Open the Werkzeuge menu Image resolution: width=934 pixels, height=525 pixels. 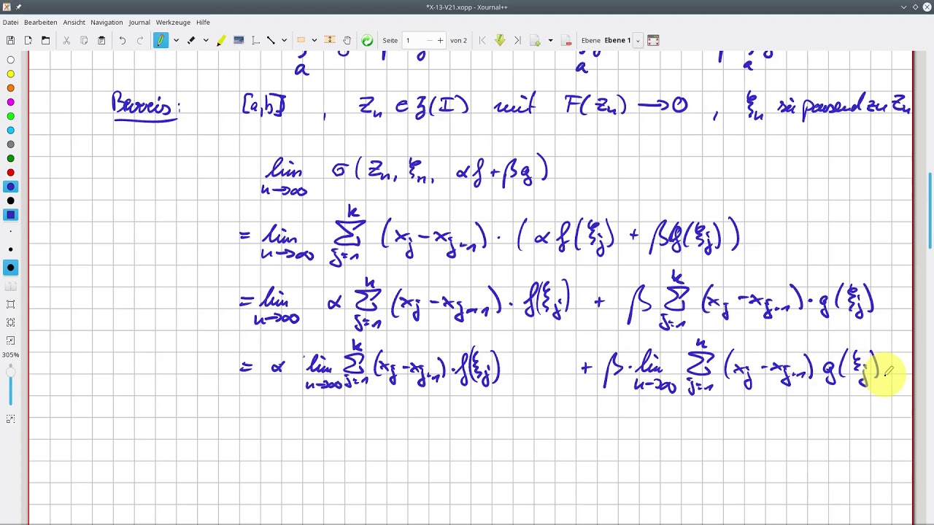click(173, 22)
